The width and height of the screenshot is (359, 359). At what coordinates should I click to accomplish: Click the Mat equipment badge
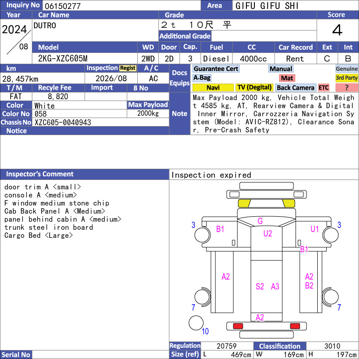click(287, 78)
